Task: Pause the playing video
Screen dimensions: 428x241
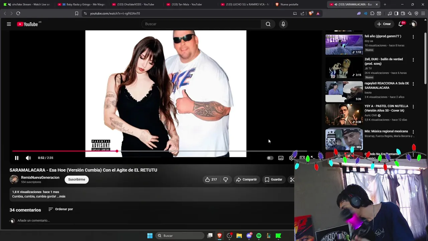Action: pyautogui.click(x=17, y=158)
